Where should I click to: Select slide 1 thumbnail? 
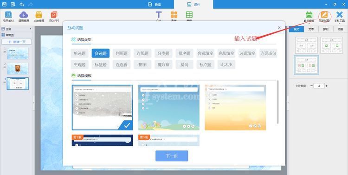(x=18, y=53)
